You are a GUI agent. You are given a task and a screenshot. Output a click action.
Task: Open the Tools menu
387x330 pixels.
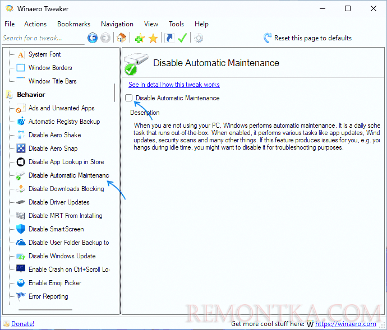[x=176, y=24]
